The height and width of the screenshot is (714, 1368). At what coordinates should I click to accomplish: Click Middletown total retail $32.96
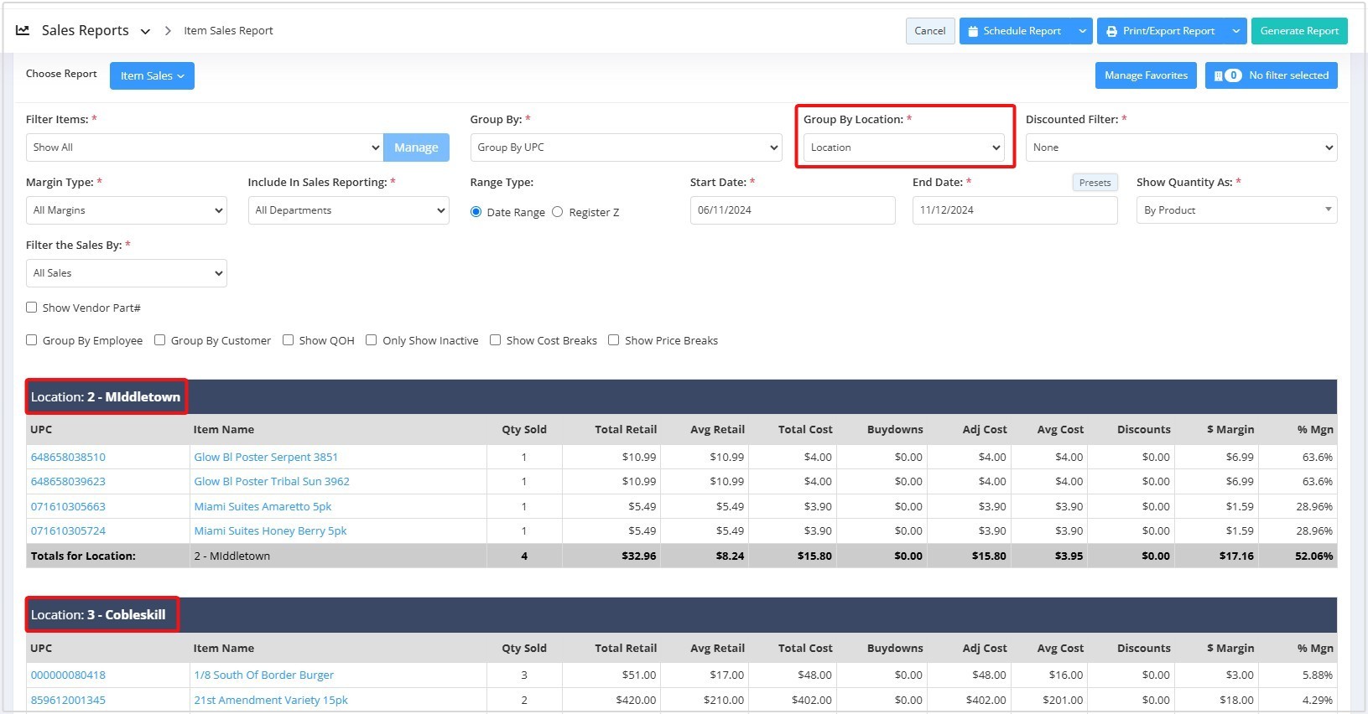point(639,556)
